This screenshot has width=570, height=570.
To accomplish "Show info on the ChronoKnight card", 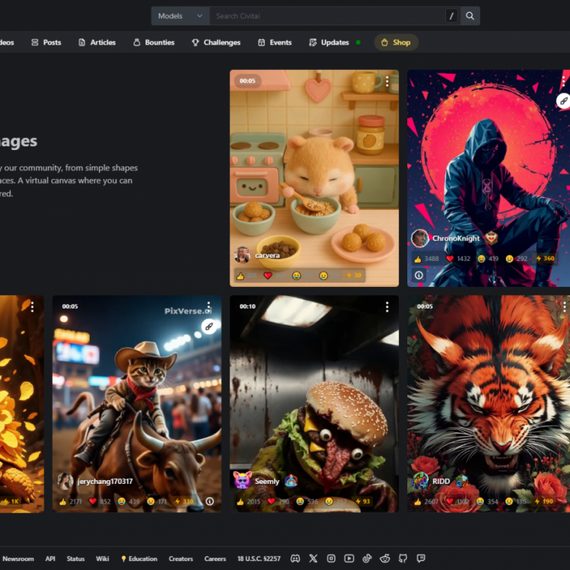I will point(419,275).
